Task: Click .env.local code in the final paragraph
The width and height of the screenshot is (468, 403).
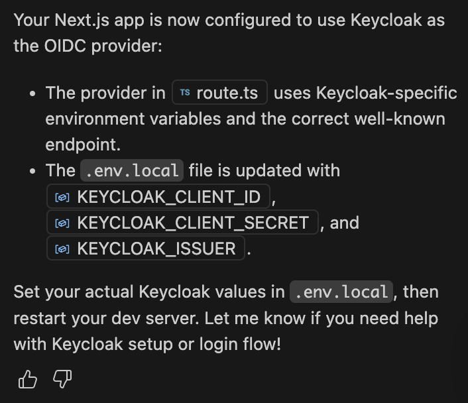Action: (x=341, y=292)
